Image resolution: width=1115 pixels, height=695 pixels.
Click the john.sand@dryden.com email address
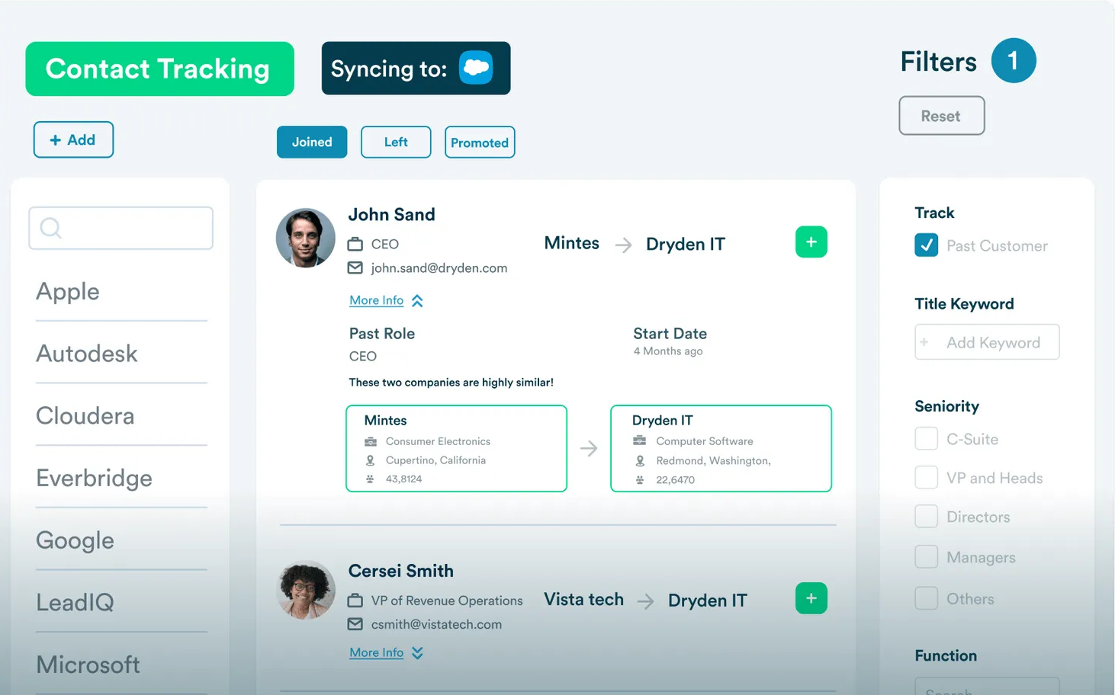(439, 268)
